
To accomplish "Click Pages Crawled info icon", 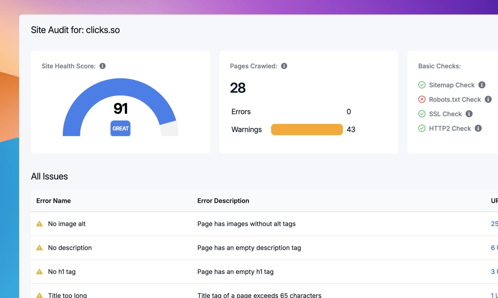I will [284, 66].
